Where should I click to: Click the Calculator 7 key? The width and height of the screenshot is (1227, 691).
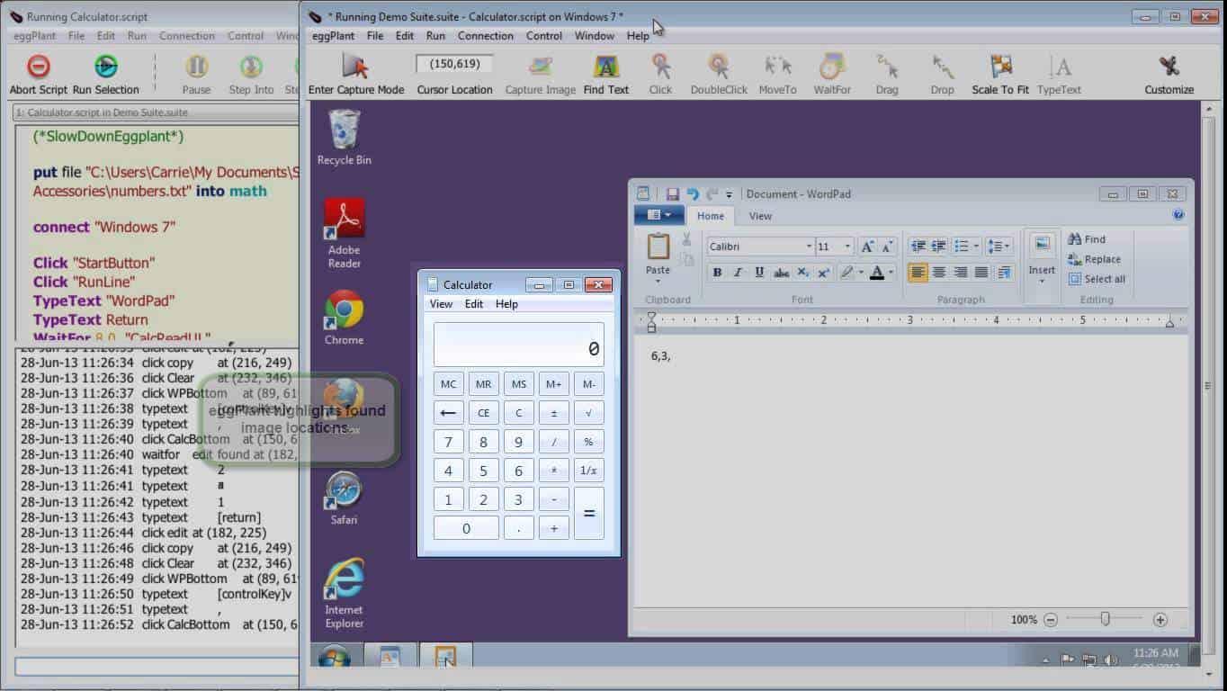tap(448, 442)
